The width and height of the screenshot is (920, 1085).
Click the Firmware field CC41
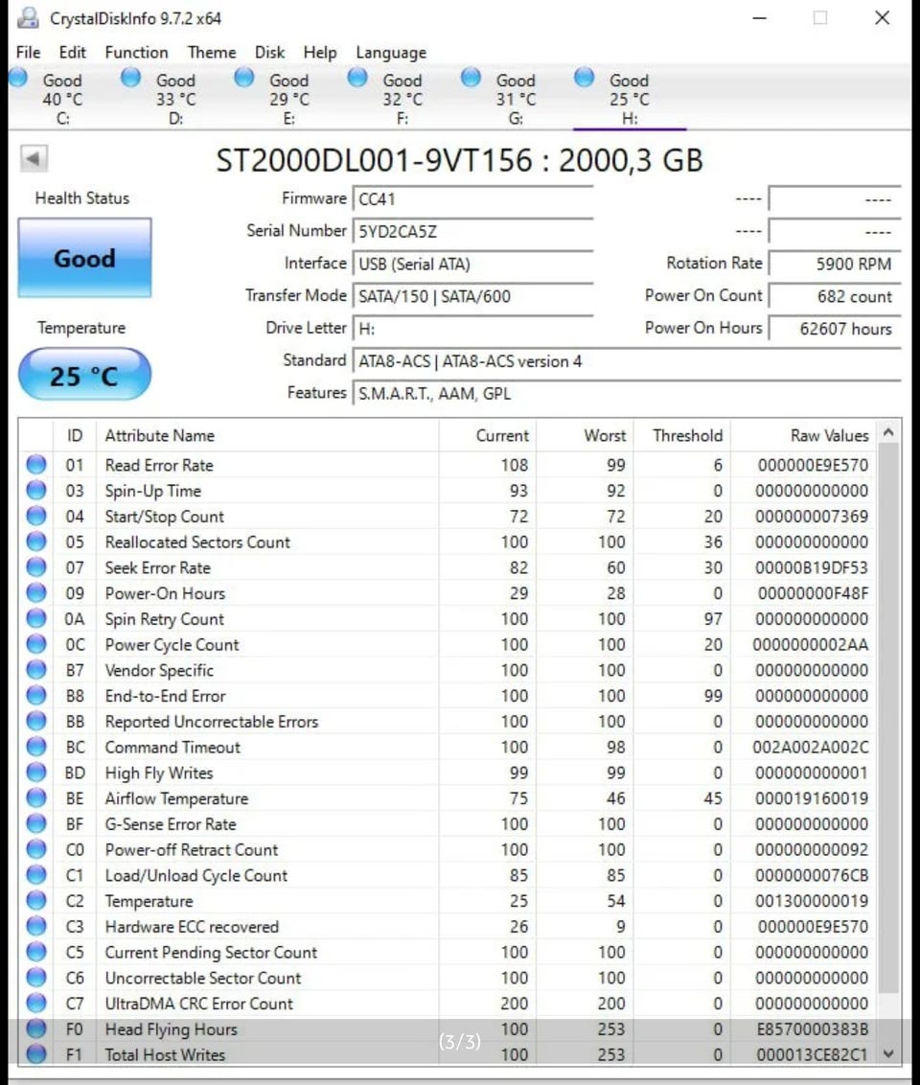(473, 199)
